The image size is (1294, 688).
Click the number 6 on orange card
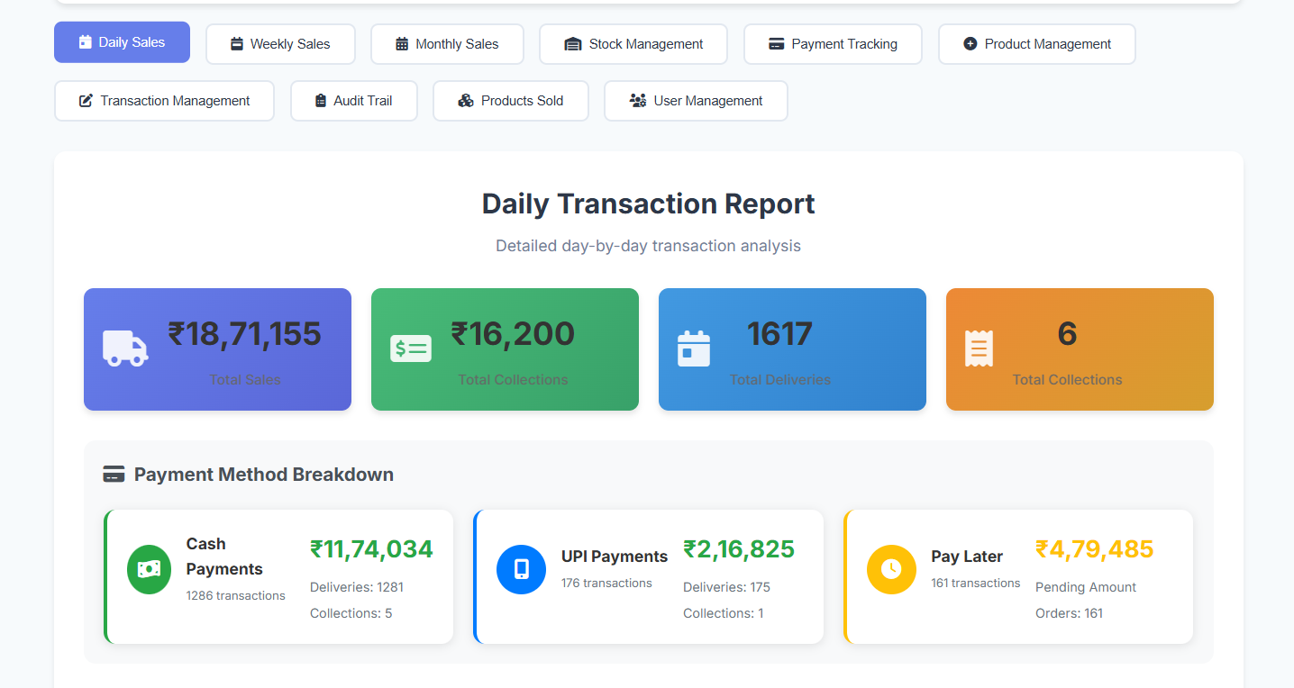1067,334
